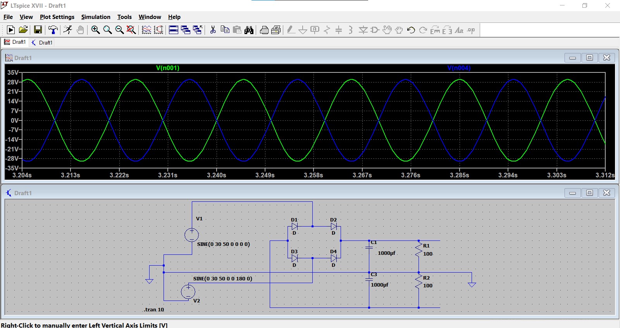Open Control Panel via the hammer icon

[x=53, y=30]
